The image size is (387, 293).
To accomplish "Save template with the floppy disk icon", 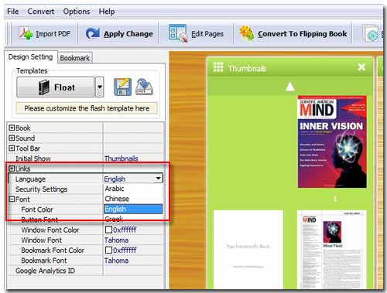I will click(122, 87).
